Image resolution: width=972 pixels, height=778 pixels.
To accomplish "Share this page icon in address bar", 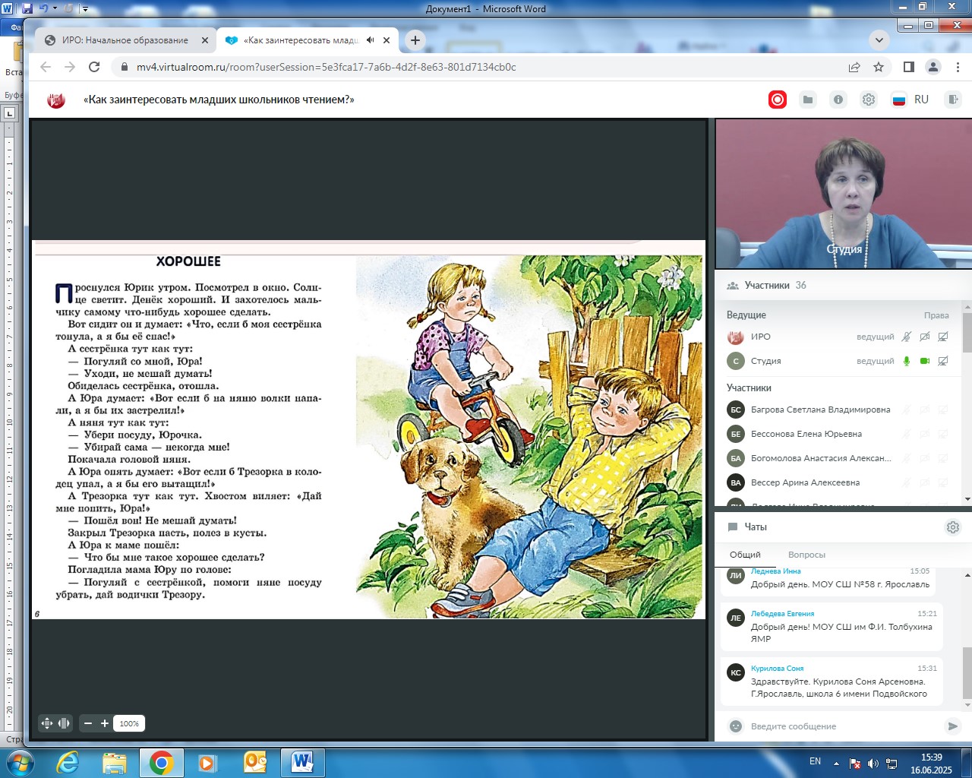I will click(x=854, y=67).
